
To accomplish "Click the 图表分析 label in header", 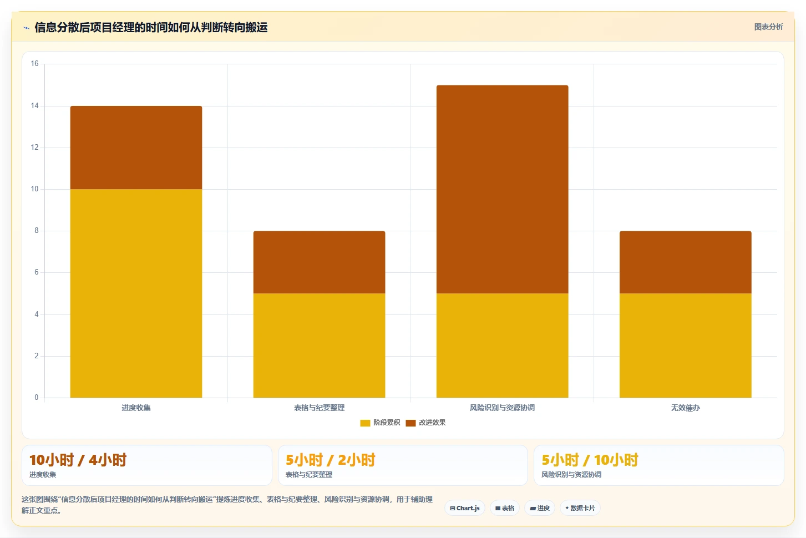I will click(x=768, y=27).
